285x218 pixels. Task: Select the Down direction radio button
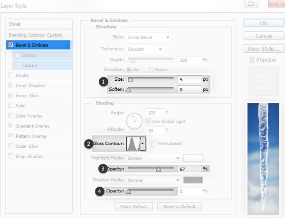click(151, 69)
